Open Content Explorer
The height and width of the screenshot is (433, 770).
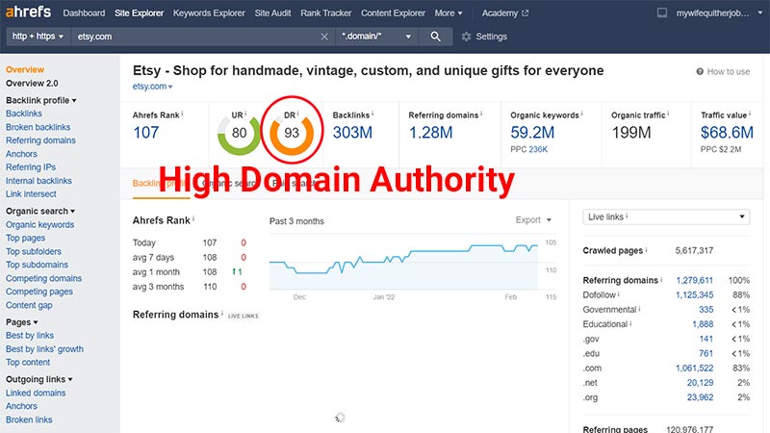(x=393, y=13)
